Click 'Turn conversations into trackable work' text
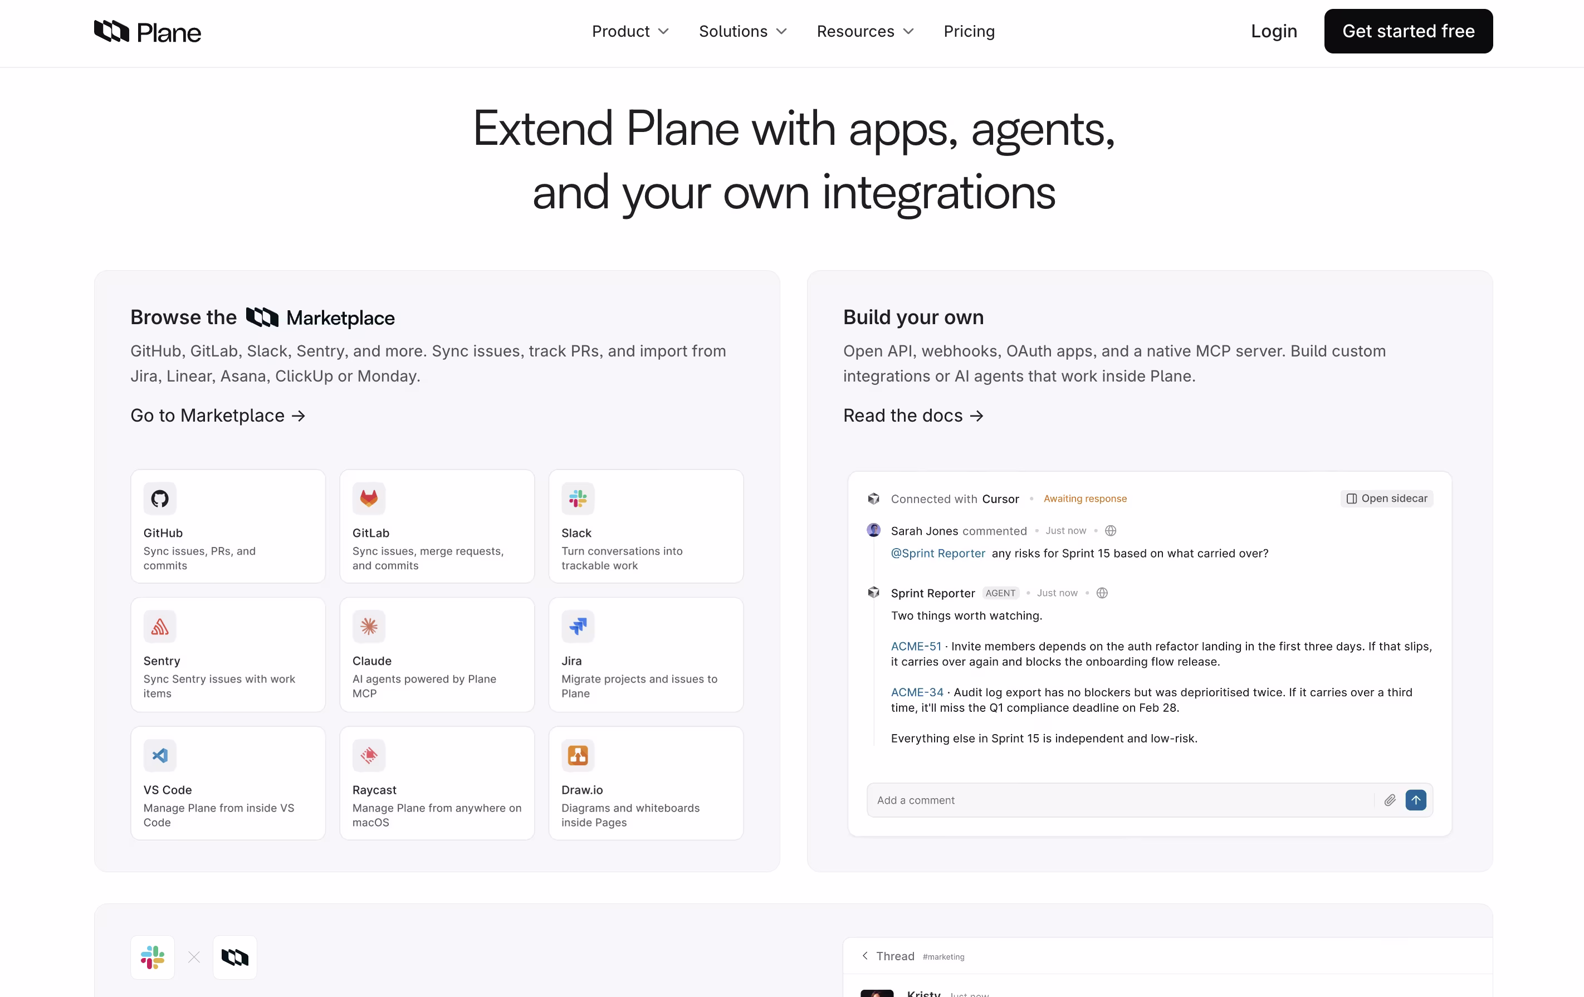 pos(622,558)
